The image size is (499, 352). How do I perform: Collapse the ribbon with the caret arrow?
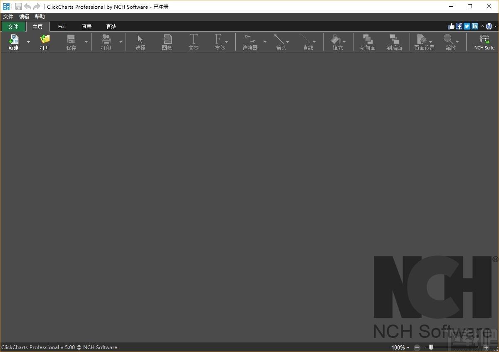tap(482, 26)
